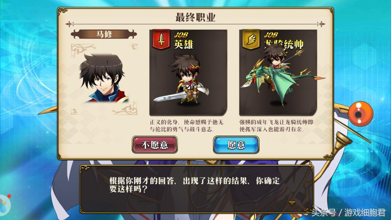Click the dialogue text box to continue

[196, 189]
